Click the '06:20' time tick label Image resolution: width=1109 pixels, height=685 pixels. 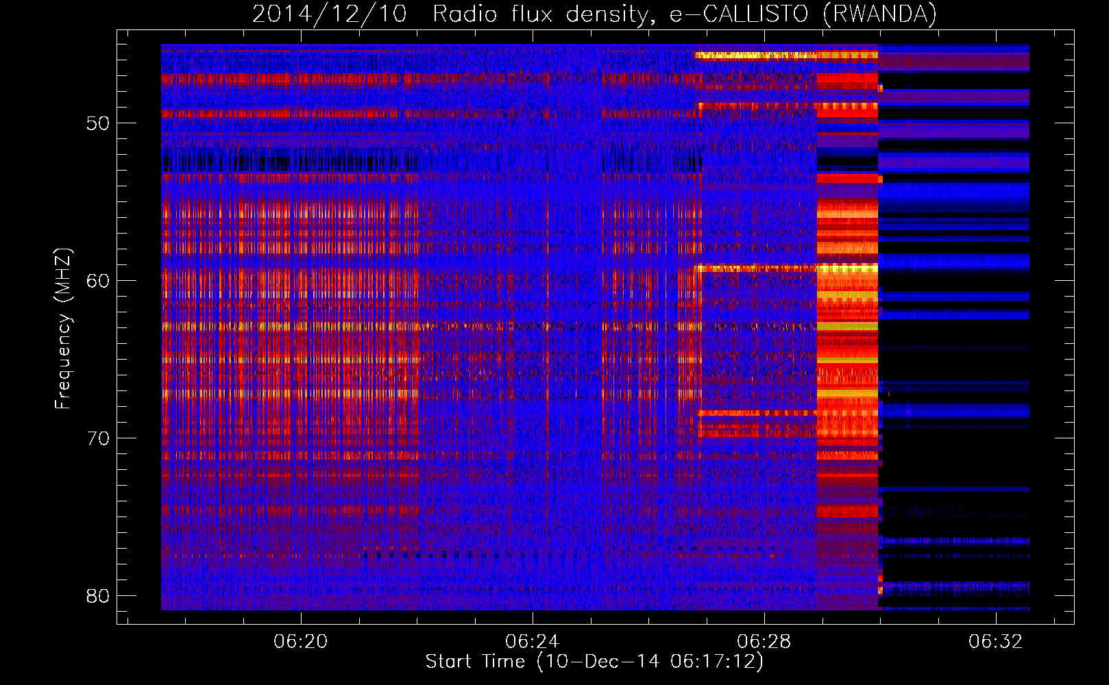tap(301, 642)
